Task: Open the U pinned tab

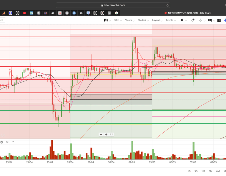Action: (109, 13)
